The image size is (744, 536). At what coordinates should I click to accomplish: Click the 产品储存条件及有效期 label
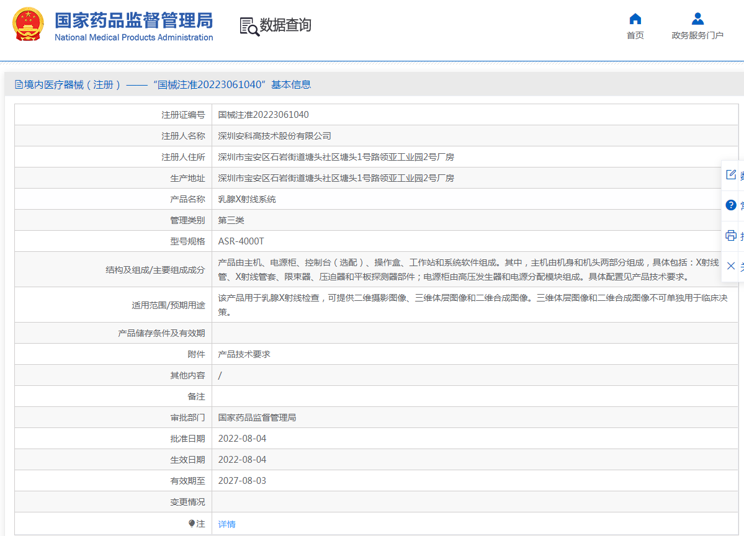(161, 334)
